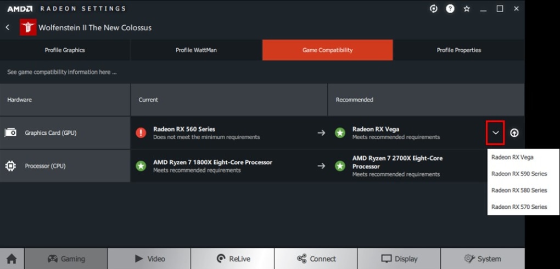Click the GPU upgrade arrow icon
Screen dimensions: 560x269
click(514, 133)
